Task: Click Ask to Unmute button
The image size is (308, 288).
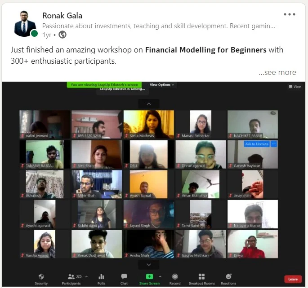Action: pyautogui.click(x=257, y=144)
